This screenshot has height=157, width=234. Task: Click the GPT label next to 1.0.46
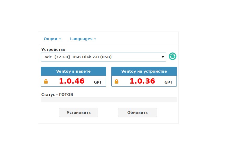pos(98,82)
